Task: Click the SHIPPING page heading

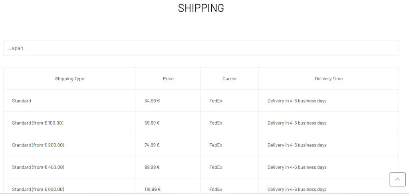Action: 201,8
